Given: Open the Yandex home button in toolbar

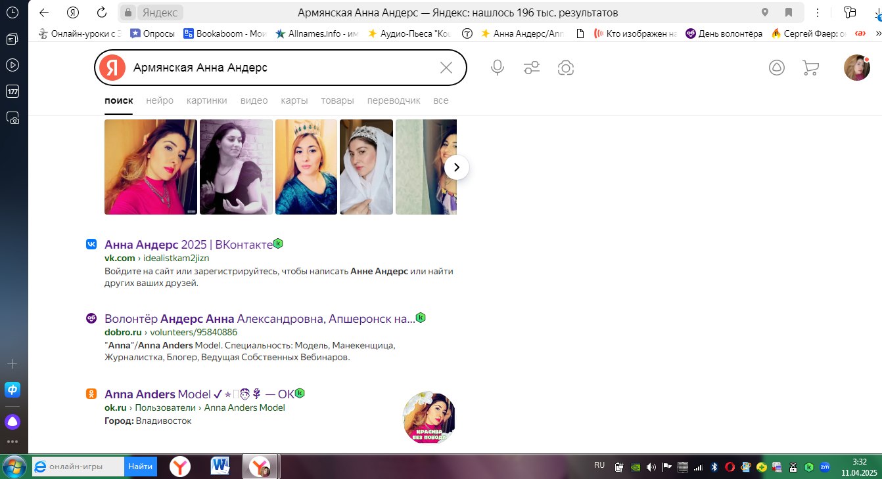Looking at the screenshot, I should 73,12.
